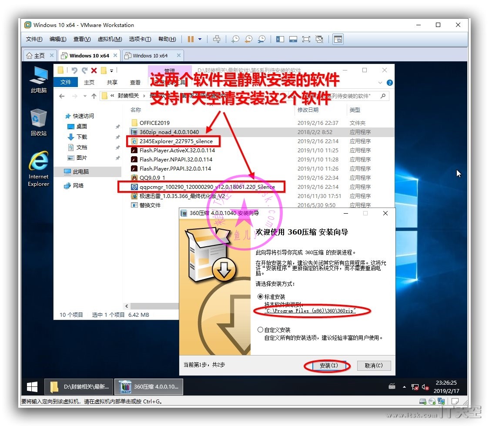
Task: Revert to the previous snapshot icon
Action: click(x=248, y=39)
